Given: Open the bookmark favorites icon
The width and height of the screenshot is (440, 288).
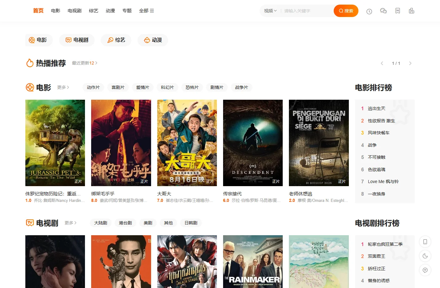Looking at the screenshot, I should pos(398,11).
